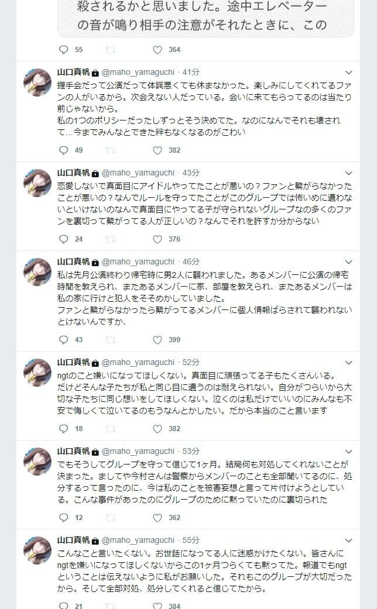The height and width of the screenshot is (609, 377).
Task: Reply to the tweet with 24 comments
Action: (x=63, y=239)
